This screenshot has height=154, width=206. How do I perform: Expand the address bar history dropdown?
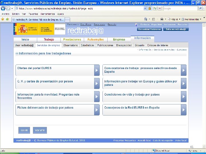pyautogui.click(x=145, y=9)
